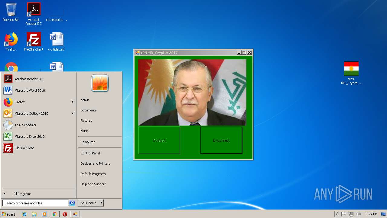
Task: Launch Microsoft Excel 2010 from Start menu
Action: [39, 137]
